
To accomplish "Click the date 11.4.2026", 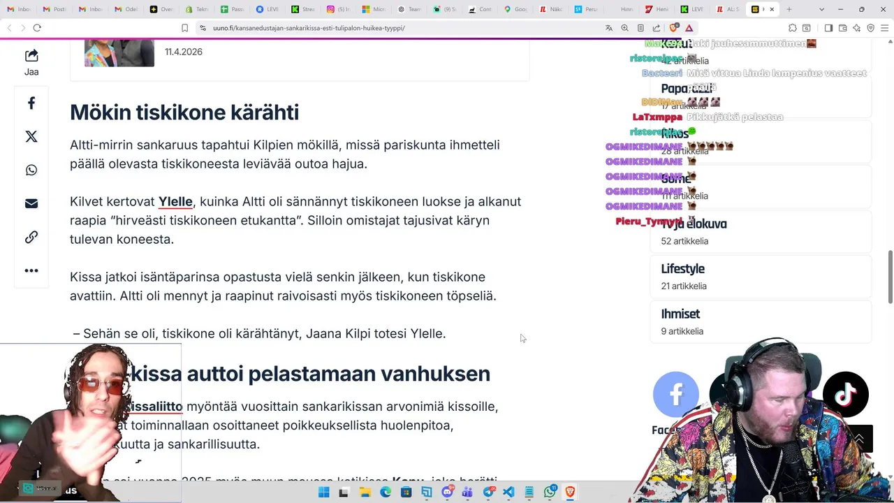I will pos(184,52).
